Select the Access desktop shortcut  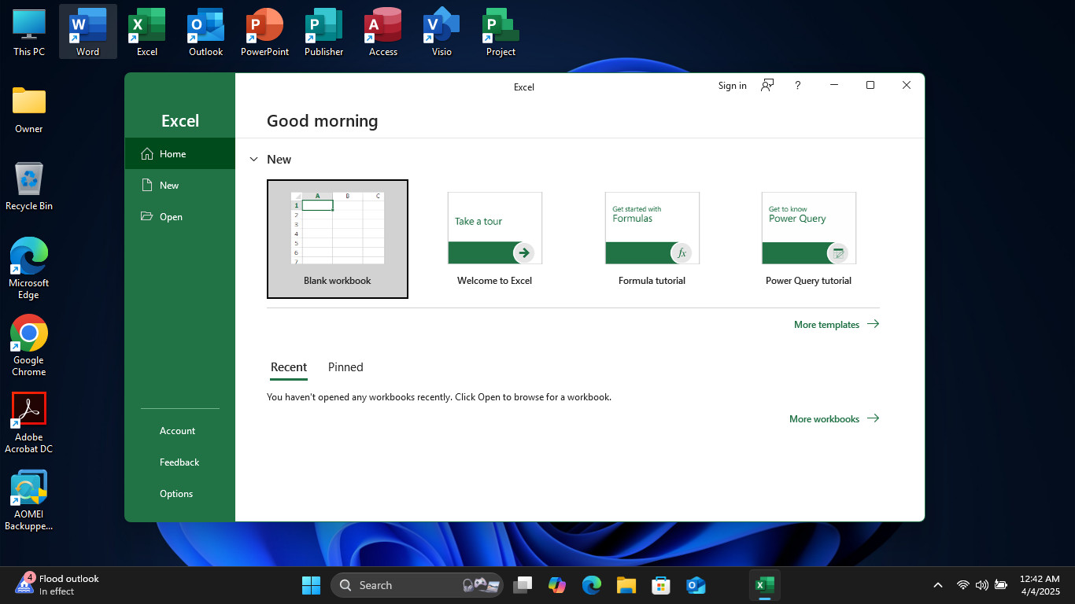click(382, 31)
